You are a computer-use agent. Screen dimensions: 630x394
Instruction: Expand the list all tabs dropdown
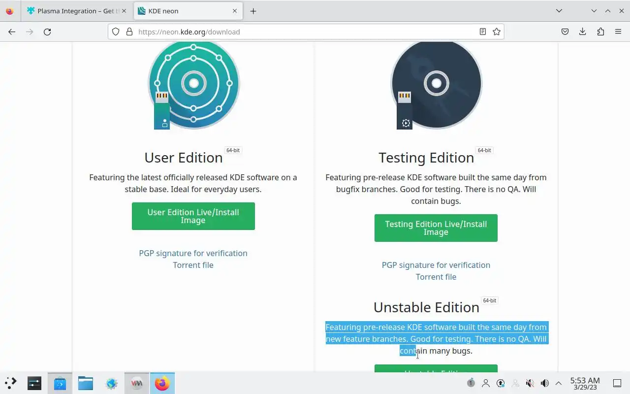click(x=559, y=11)
